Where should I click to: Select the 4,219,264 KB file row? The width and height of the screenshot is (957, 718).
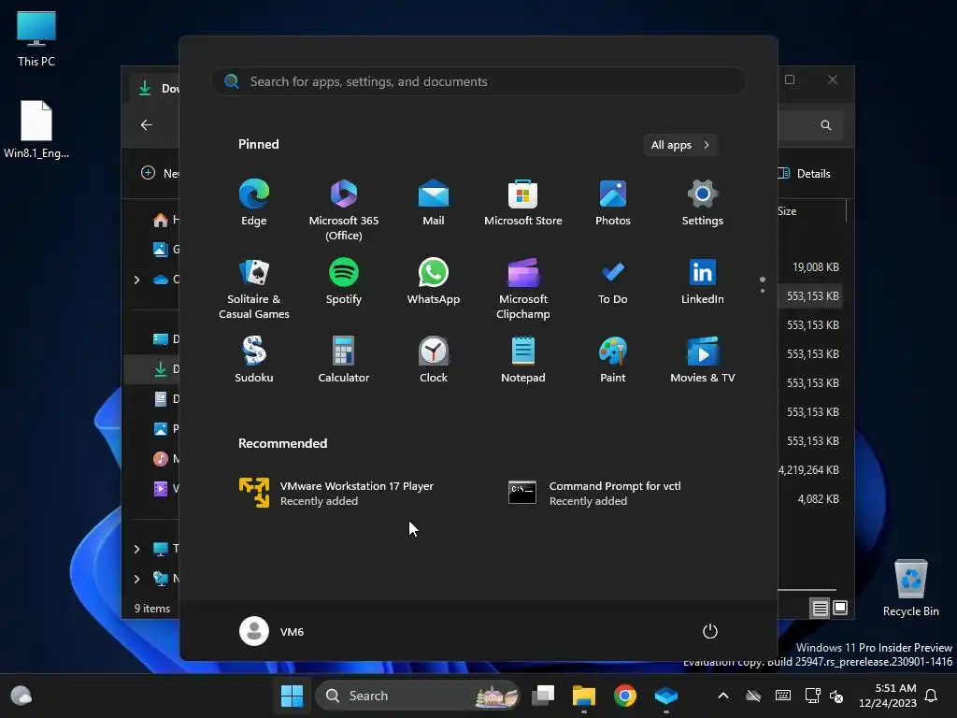[809, 470]
